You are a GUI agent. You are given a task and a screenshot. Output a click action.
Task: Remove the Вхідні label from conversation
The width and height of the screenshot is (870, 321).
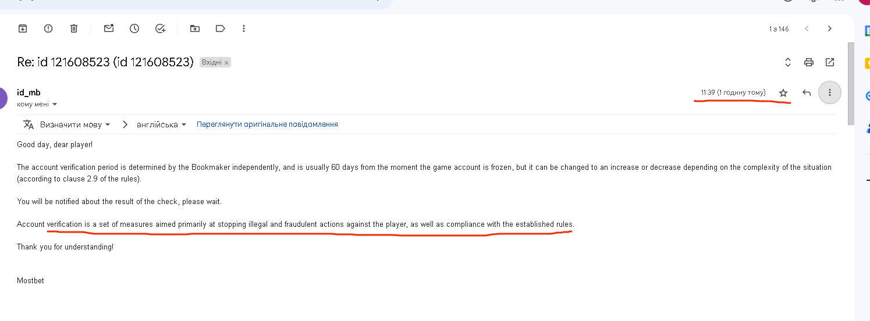227,62
